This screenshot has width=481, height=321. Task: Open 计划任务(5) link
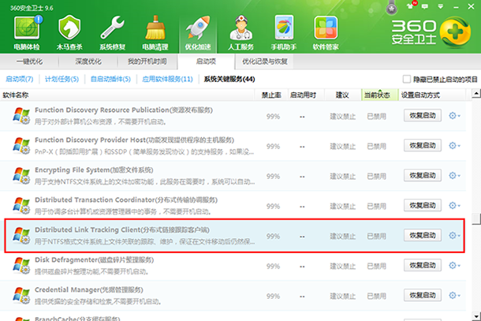pos(61,80)
